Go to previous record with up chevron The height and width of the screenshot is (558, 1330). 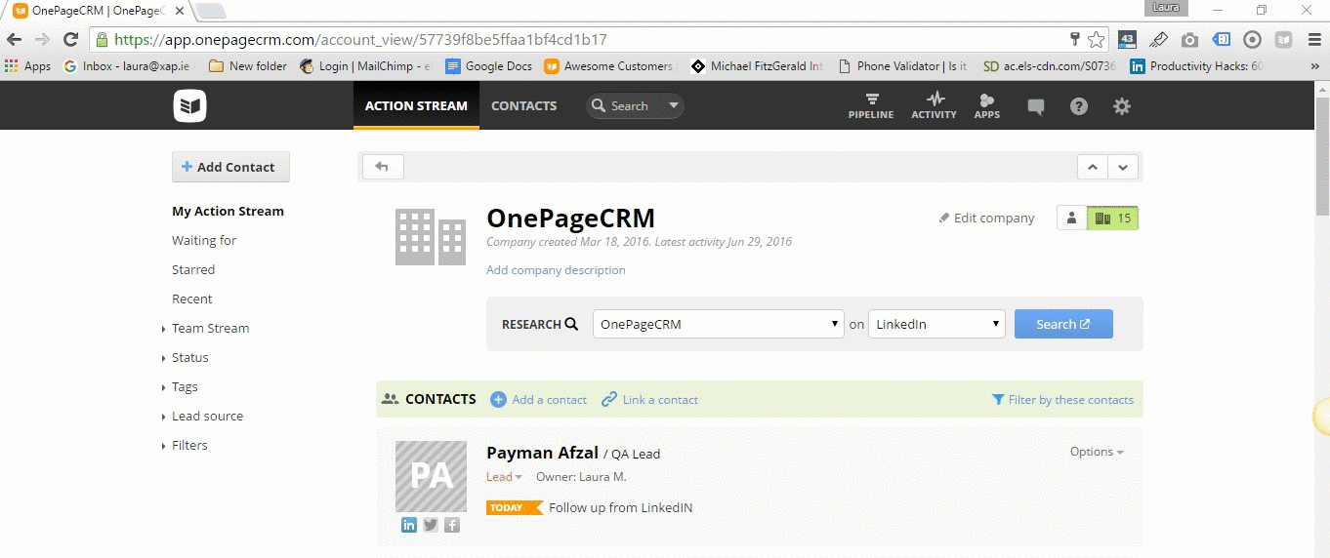click(1093, 167)
